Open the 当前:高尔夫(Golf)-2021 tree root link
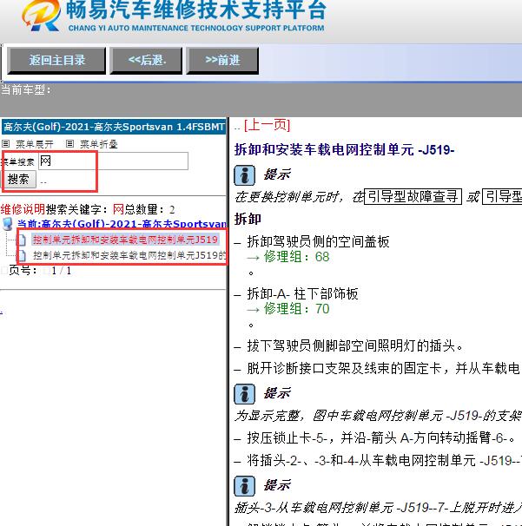 (122, 223)
